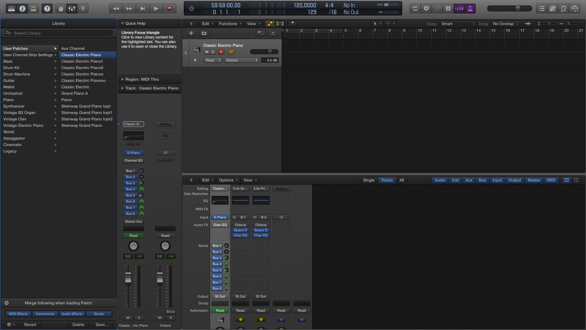Viewport: 586px width, 330px height.
Task: Open track automation Volume parameter dropdown
Action: pyautogui.click(x=241, y=60)
